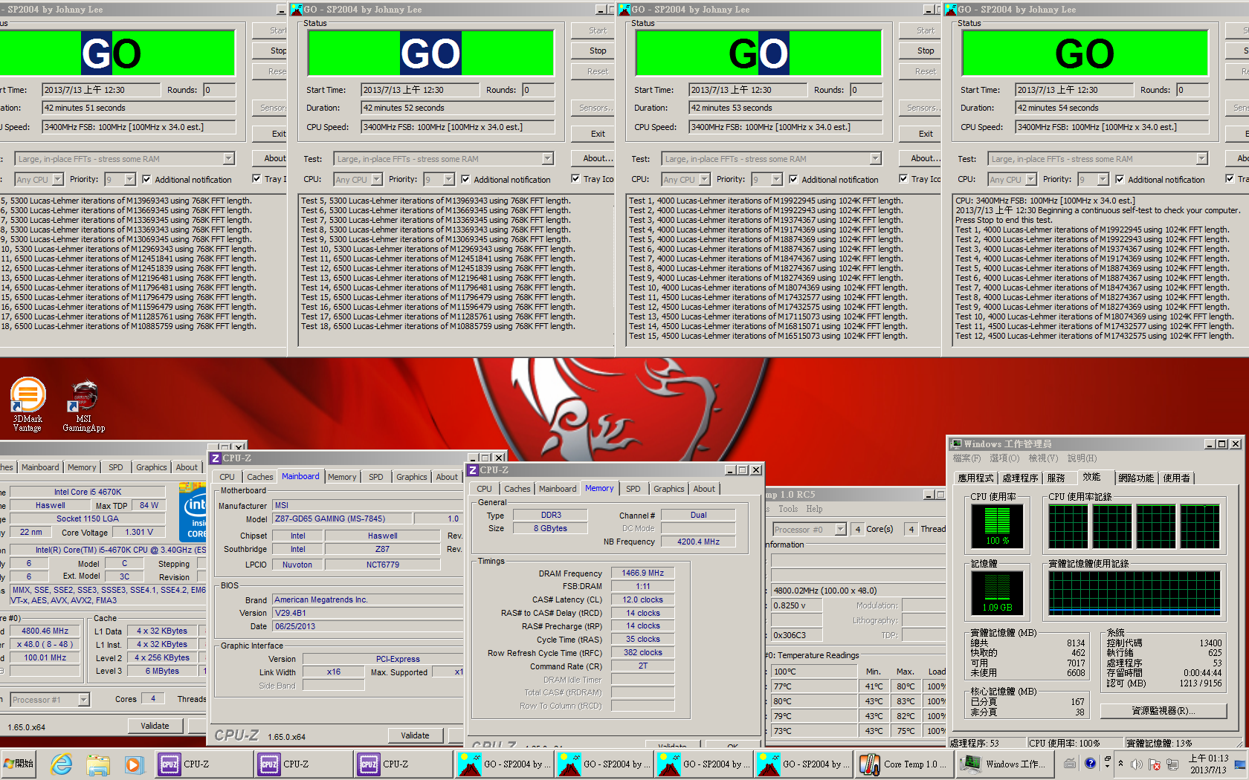Open Tools menu in Core Temp
The image size is (1249, 780).
787,509
